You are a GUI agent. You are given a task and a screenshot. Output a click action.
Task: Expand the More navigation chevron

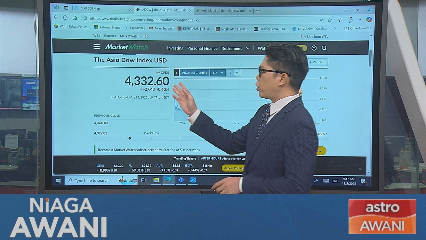pyautogui.click(x=248, y=48)
